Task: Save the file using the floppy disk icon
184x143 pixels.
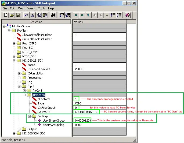Action: click(x=18, y=15)
